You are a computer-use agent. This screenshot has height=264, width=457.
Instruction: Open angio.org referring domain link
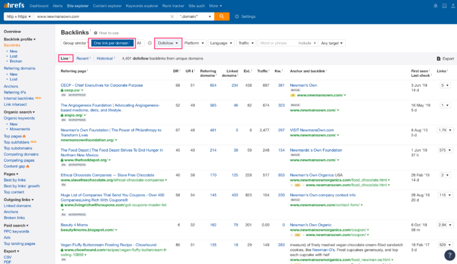[74, 115]
